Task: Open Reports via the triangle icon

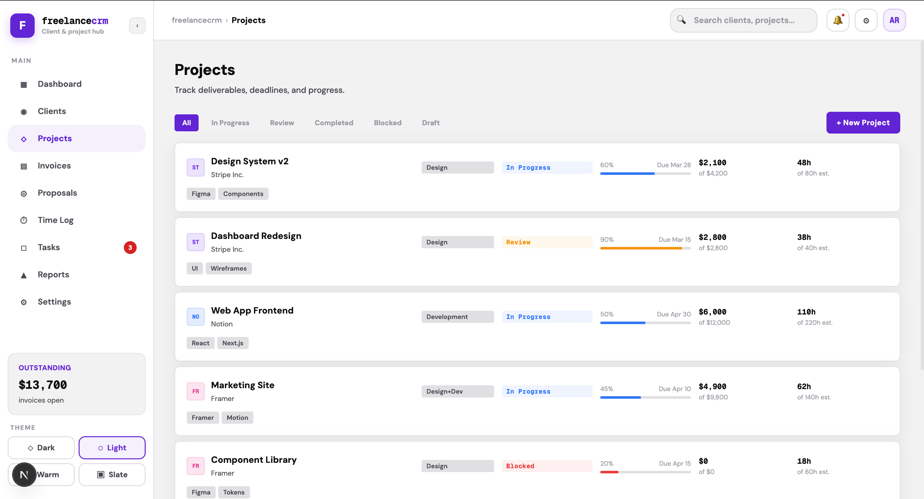Action: [24, 275]
